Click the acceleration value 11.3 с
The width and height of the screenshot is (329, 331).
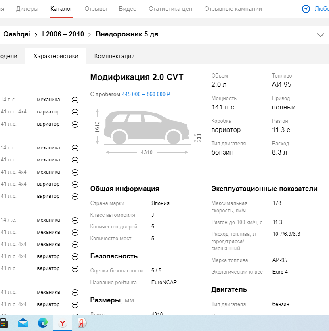click(281, 130)
